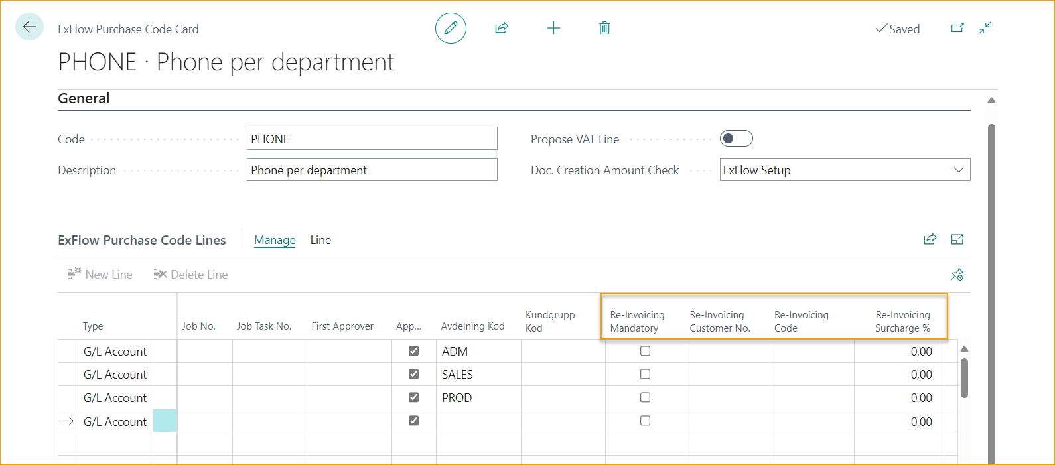Open the Manage menu
The image size is (1055, 465).
tap(275, 240)
